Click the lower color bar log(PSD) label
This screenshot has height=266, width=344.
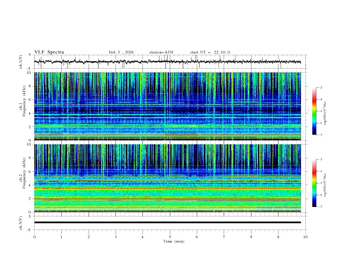pos(325,183)
